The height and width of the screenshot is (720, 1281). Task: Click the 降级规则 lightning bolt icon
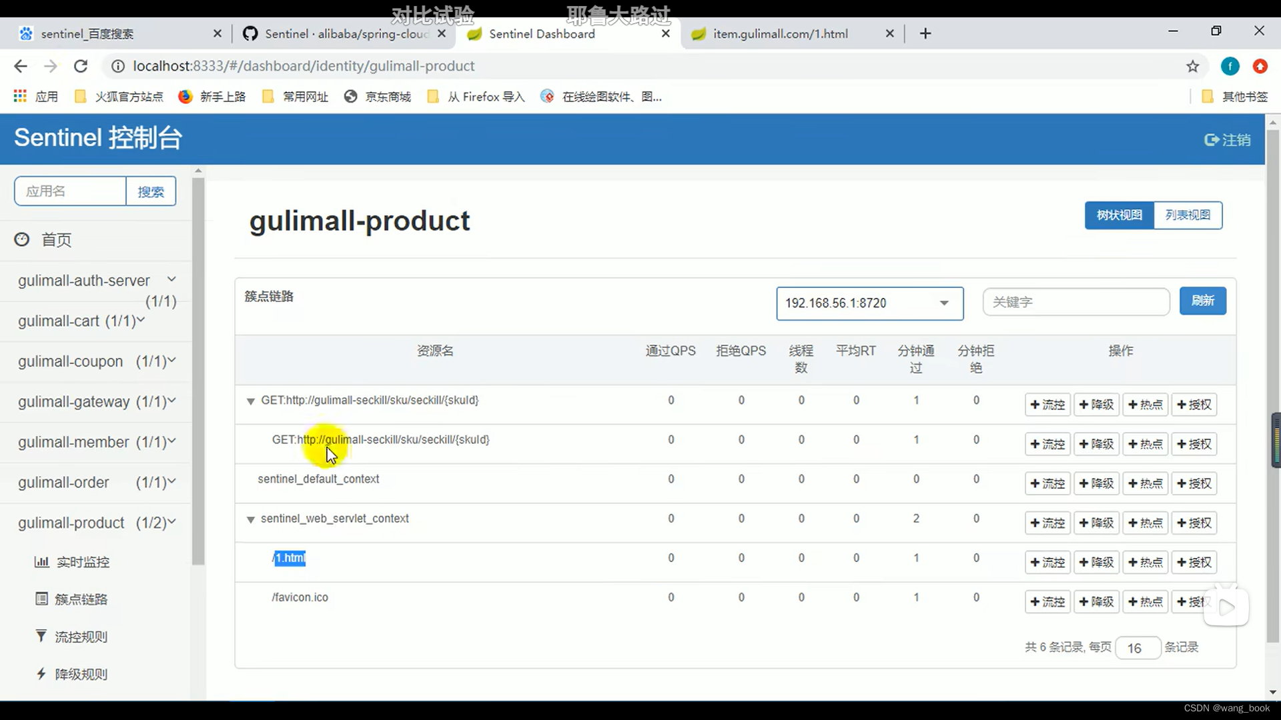[x=41, y=674]
